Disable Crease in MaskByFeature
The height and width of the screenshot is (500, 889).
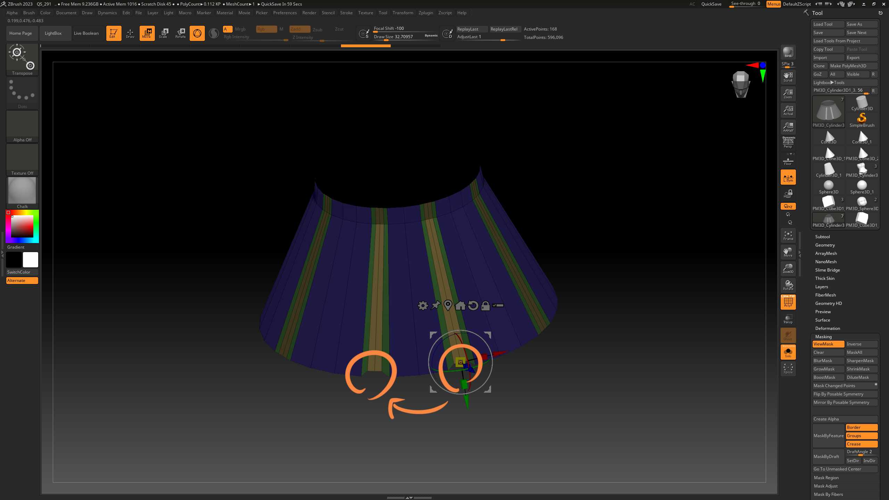click(x=862, y=444)
